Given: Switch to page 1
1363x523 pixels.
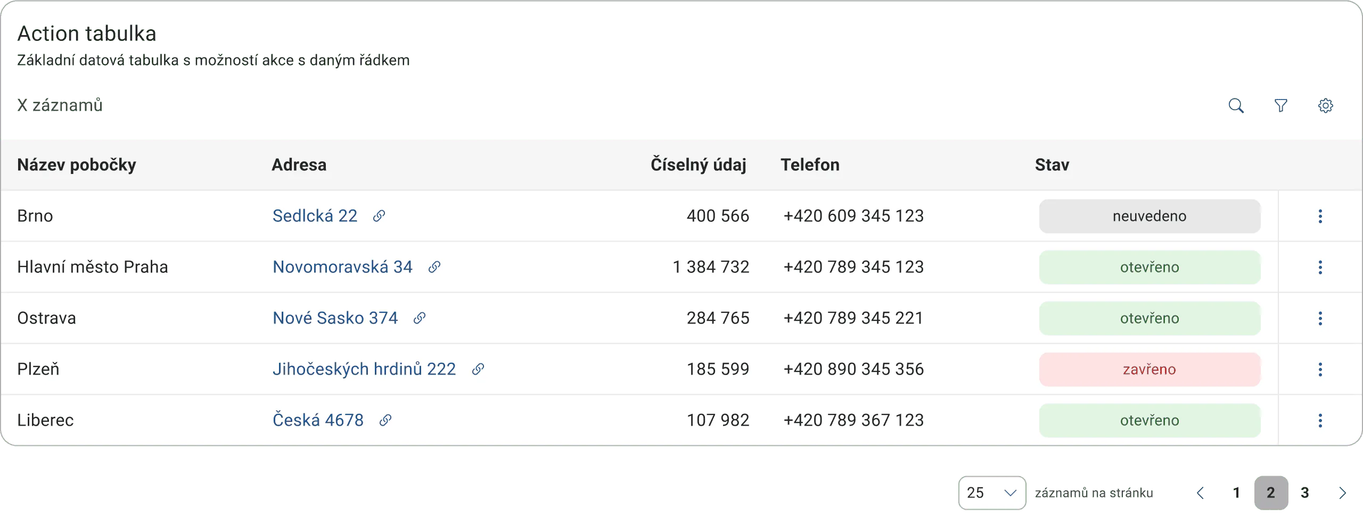Looking at the screenshot, I should [x=1236, y=493].
